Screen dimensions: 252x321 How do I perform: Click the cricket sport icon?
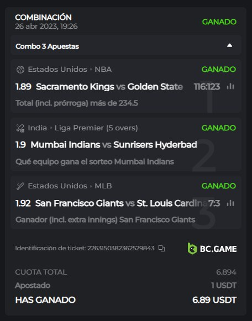pyautogui.click(x=20, y=128)
